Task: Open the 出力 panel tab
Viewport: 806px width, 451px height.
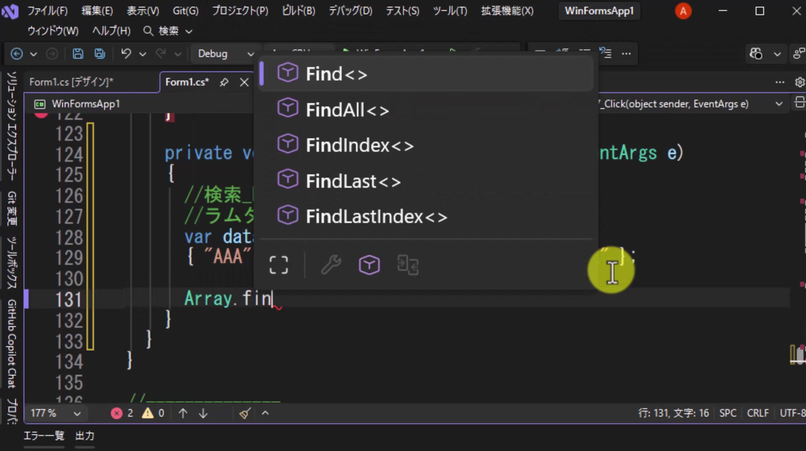Action: pyautogui.click(x=85, y=436)
